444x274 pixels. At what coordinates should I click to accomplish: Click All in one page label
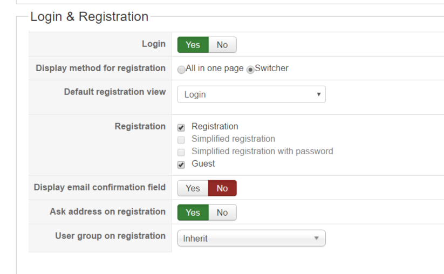pos(215,68)
